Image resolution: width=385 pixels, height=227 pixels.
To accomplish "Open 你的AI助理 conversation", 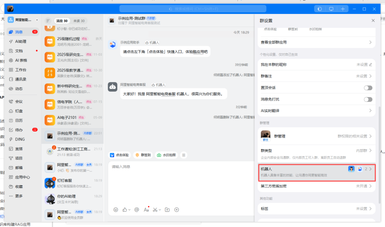I will (73, 199).
